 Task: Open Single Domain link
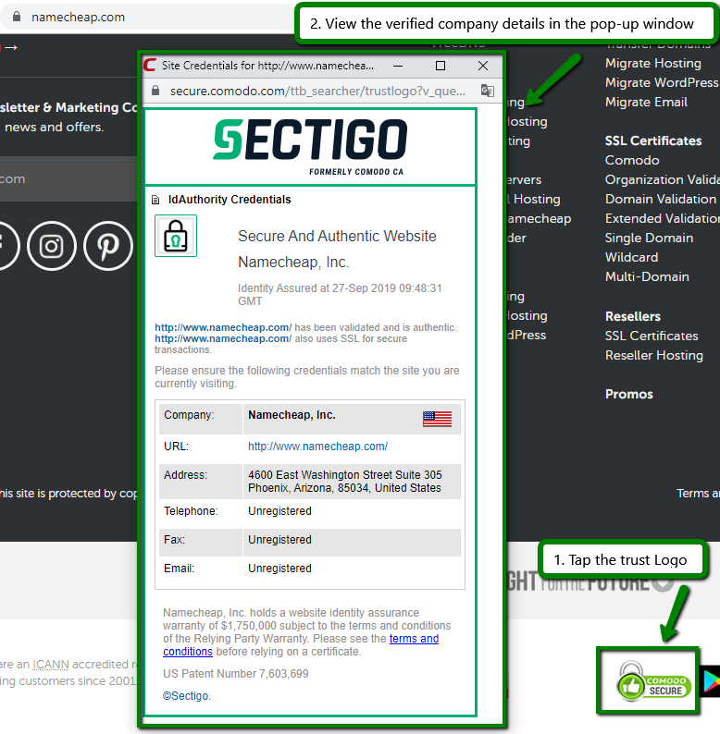649,238
